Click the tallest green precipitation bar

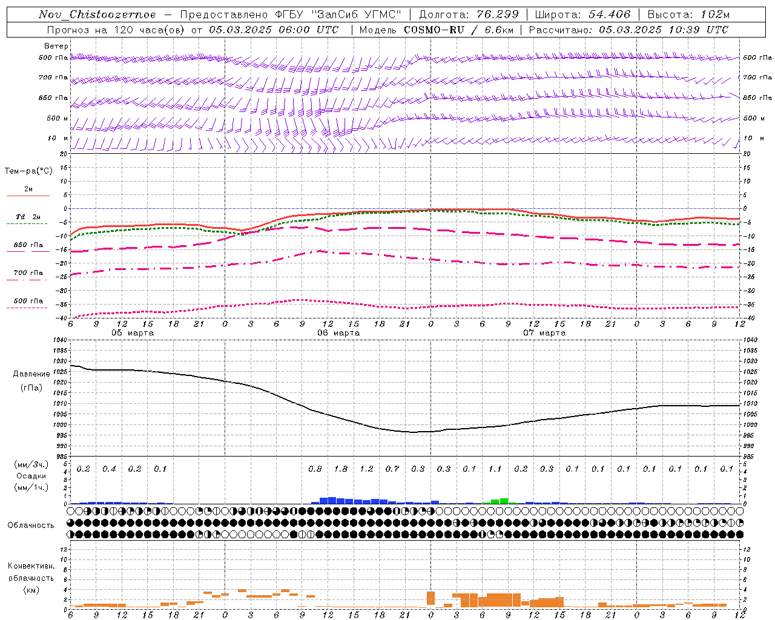[504, 501]
